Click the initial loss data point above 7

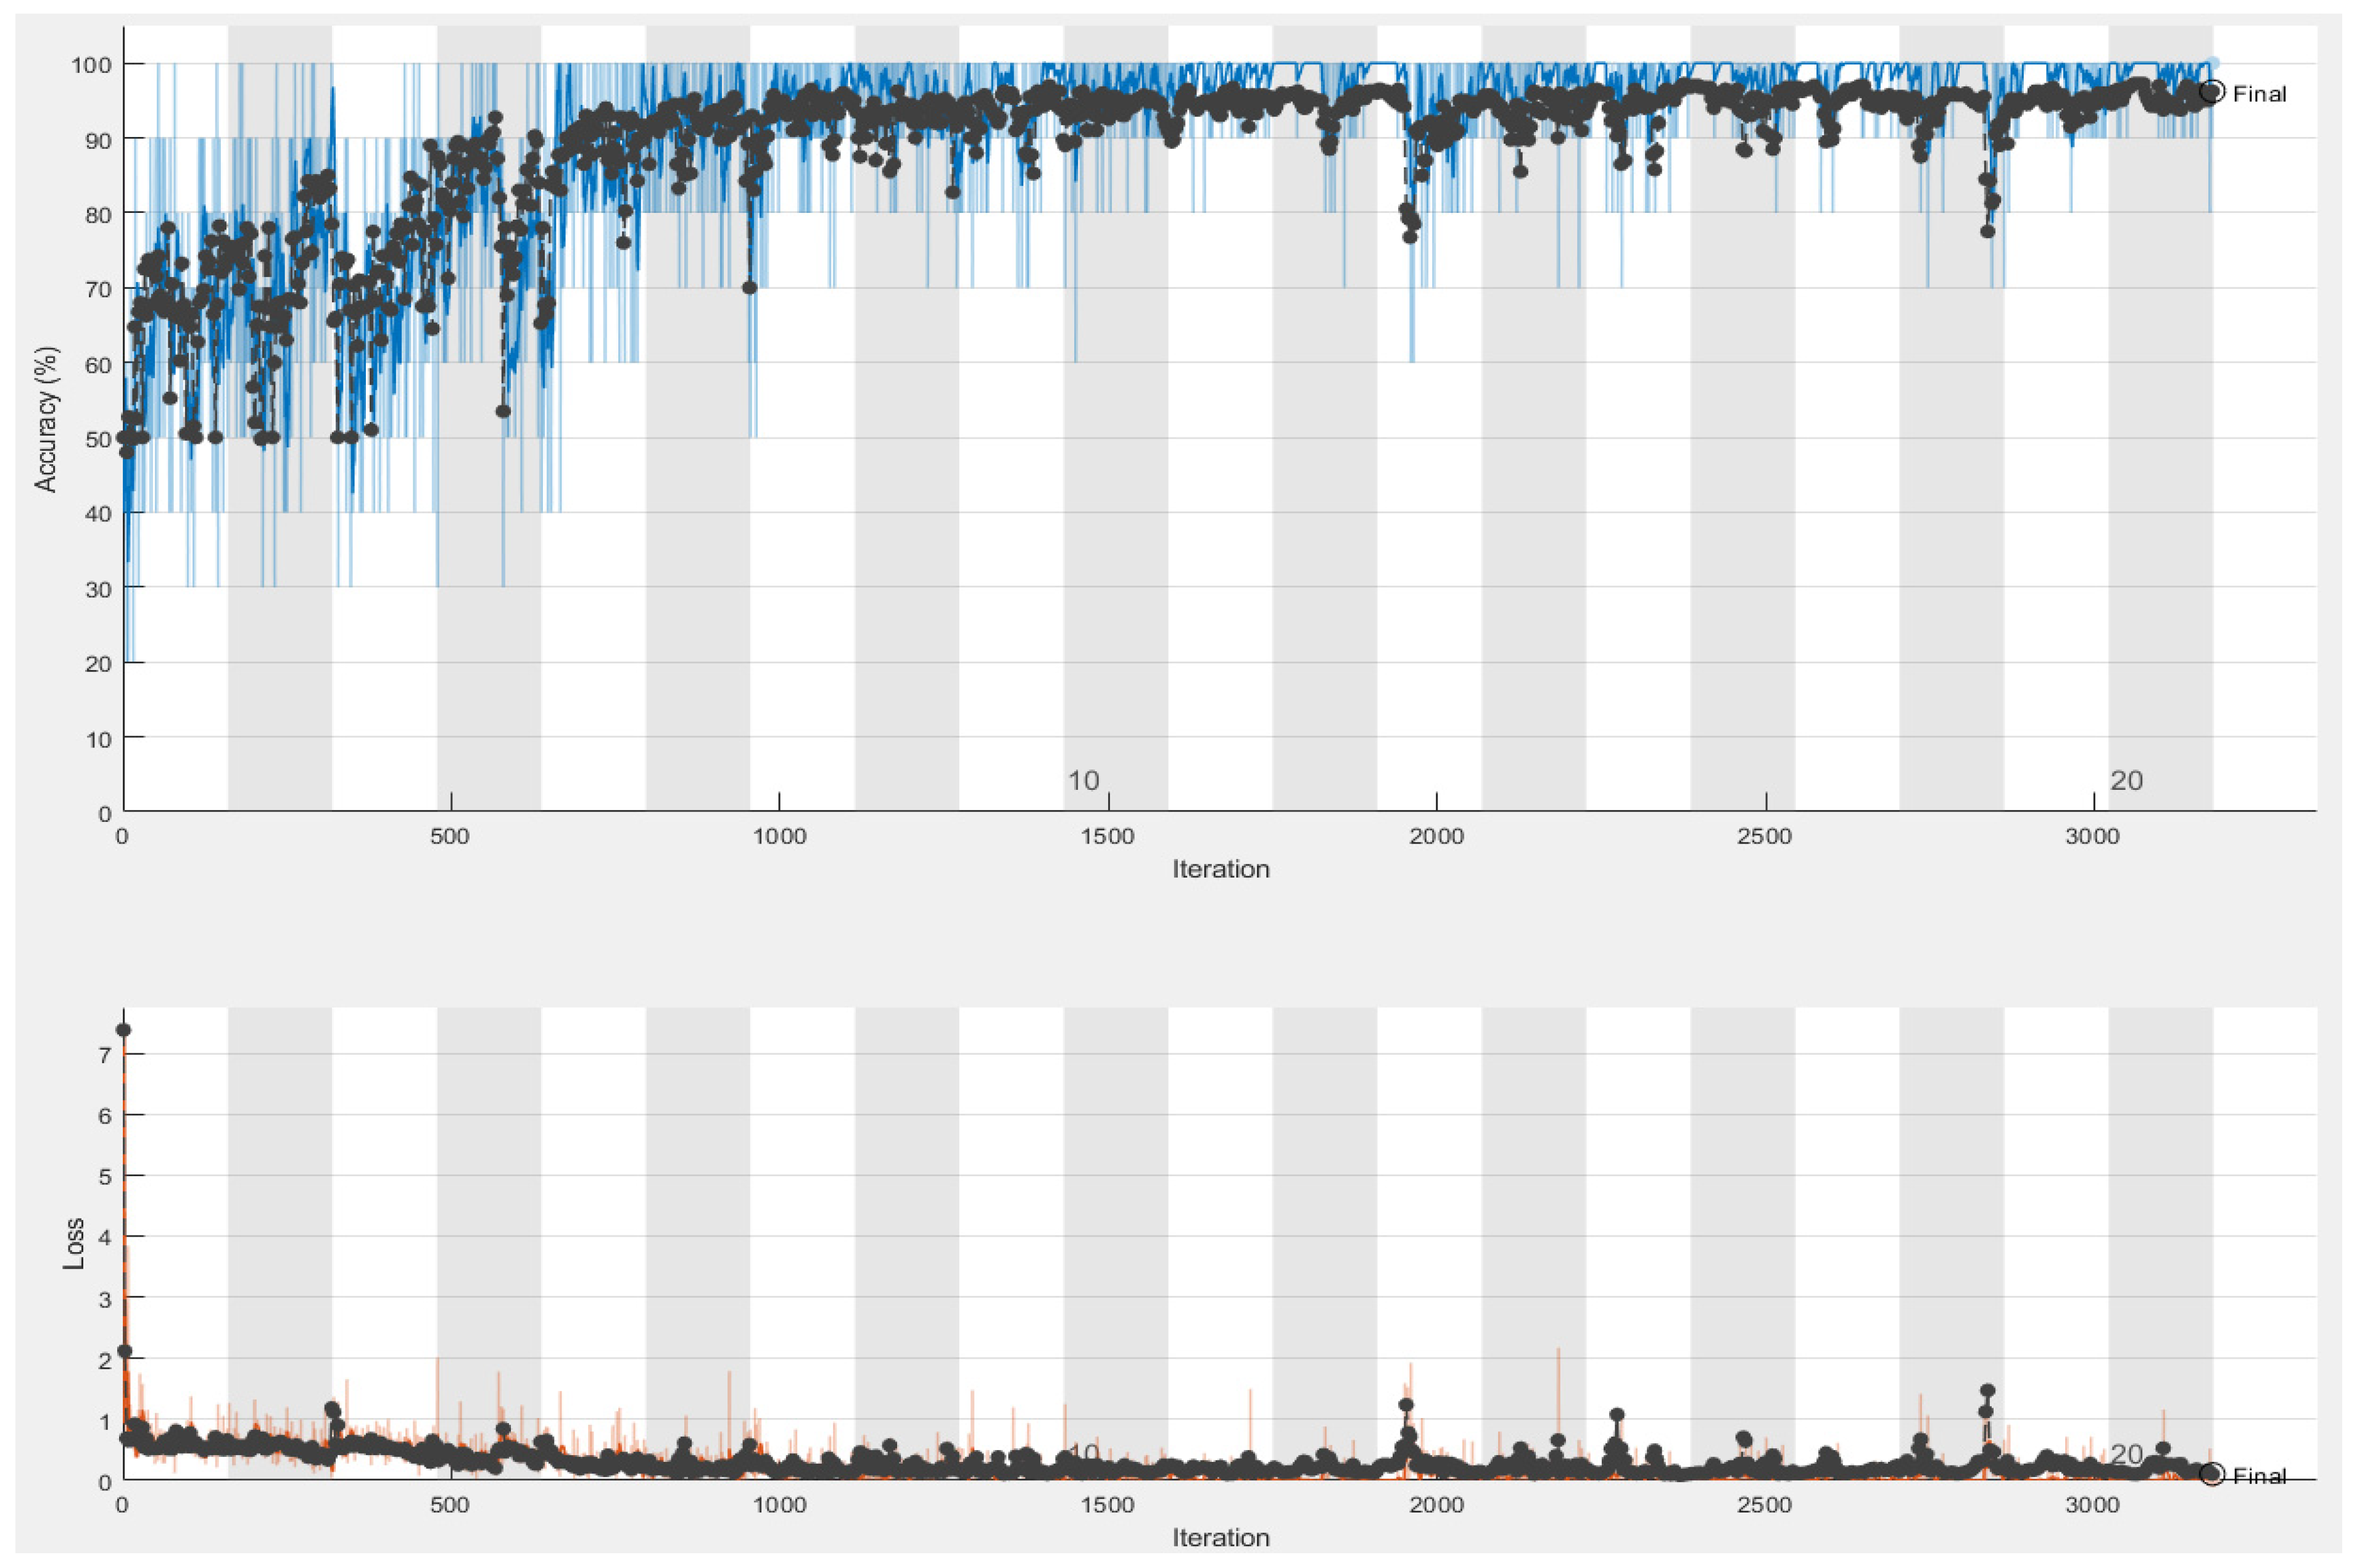point(123,1030)
